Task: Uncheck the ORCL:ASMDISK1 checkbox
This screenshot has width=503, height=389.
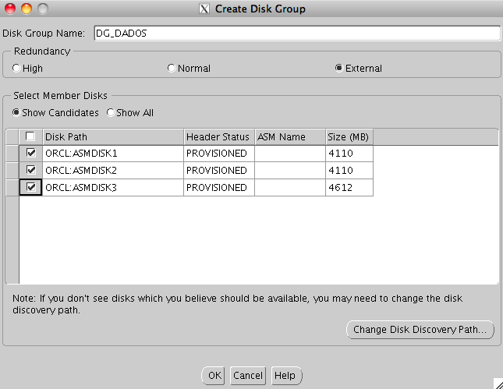Action: [30, 154]
